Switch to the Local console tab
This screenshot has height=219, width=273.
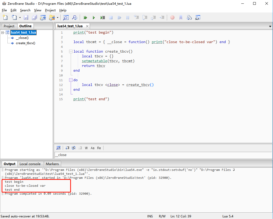click(x=30, y=164)
